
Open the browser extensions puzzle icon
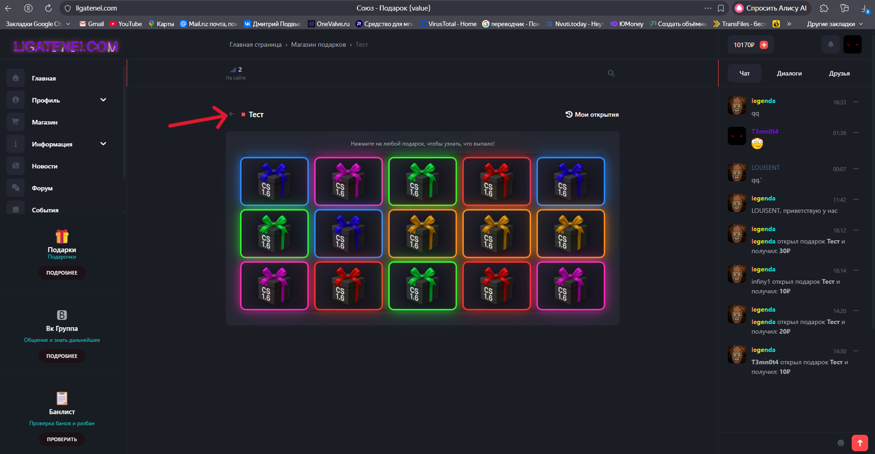[824, 8]
